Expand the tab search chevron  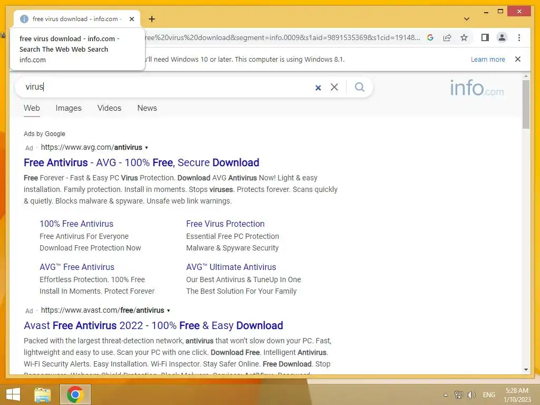coord(467,19)
